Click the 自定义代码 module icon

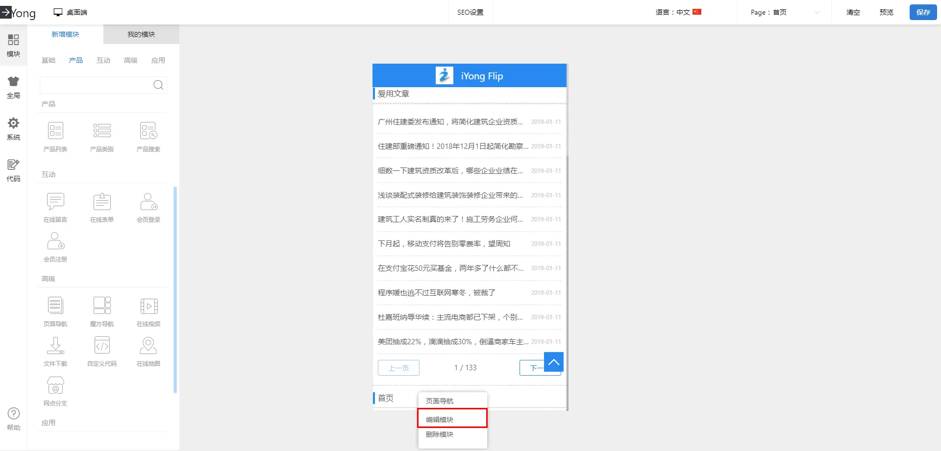click(x=102, y=346)
